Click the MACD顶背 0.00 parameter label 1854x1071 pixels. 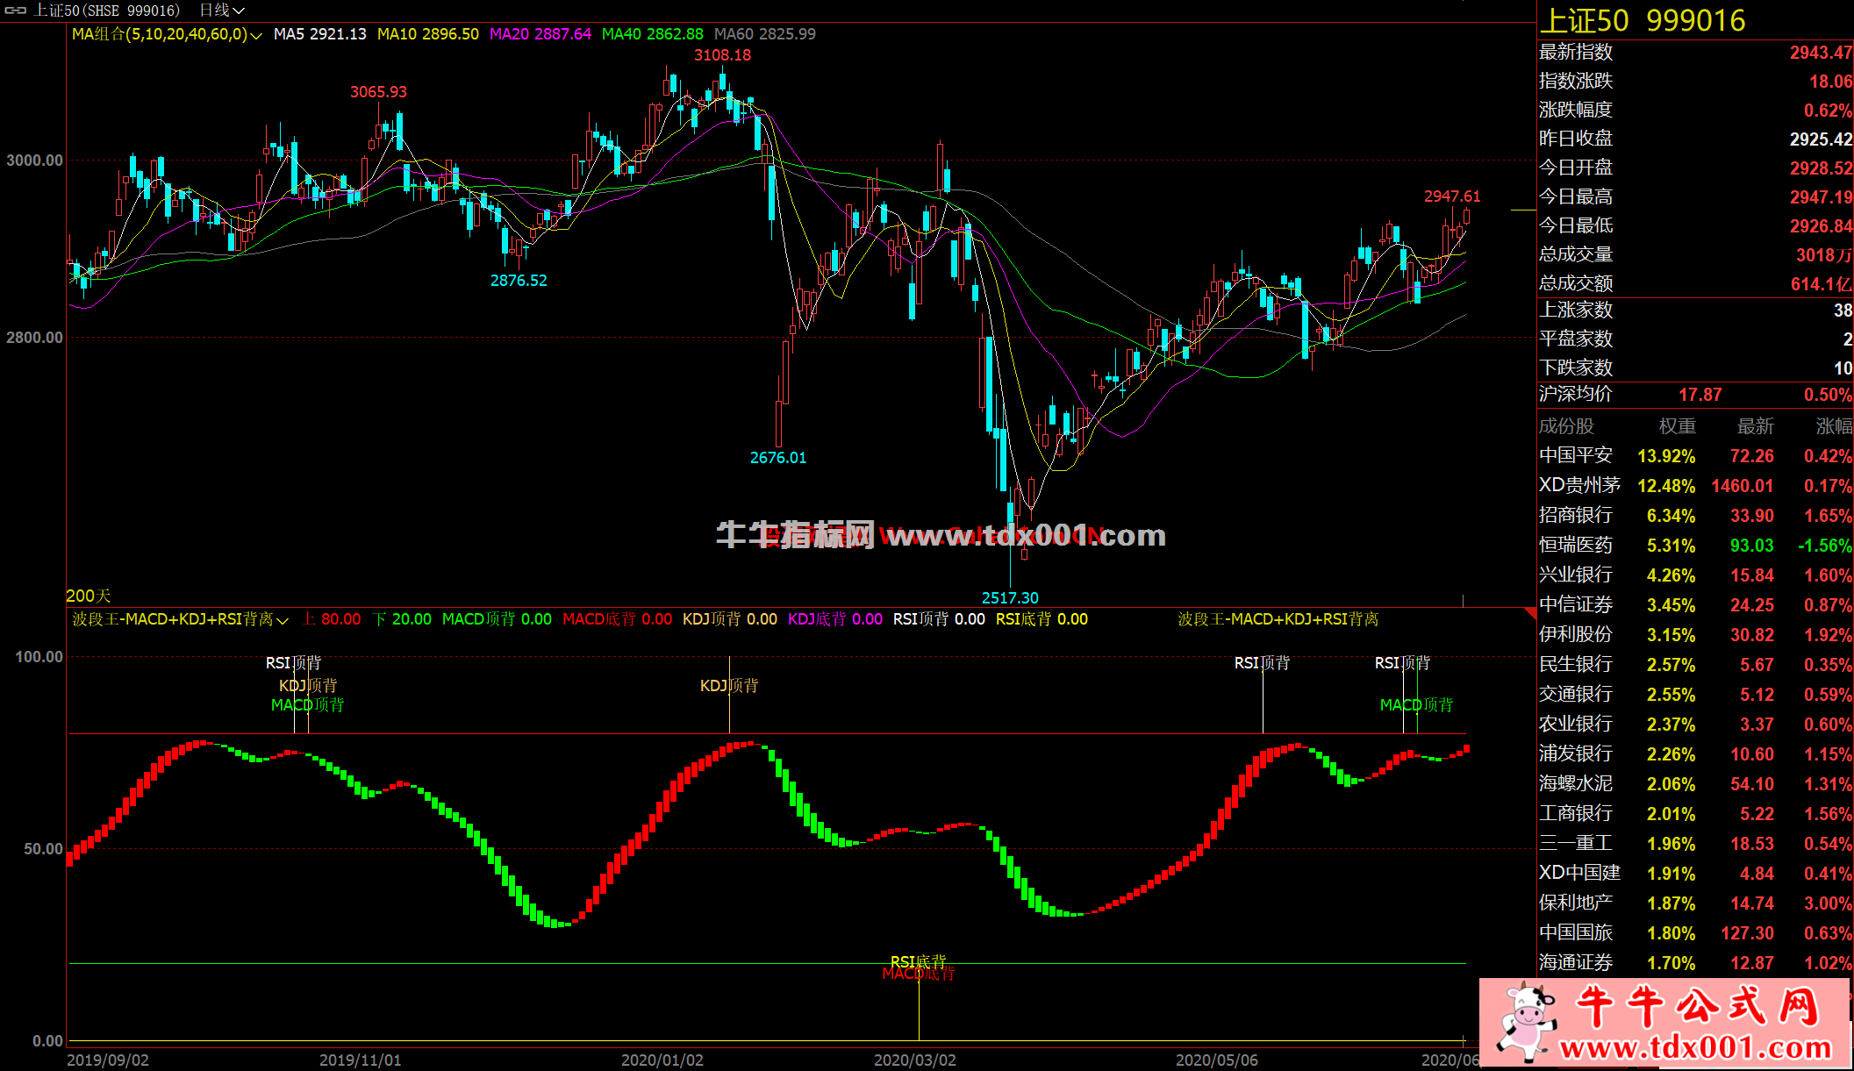coord(497,619)
